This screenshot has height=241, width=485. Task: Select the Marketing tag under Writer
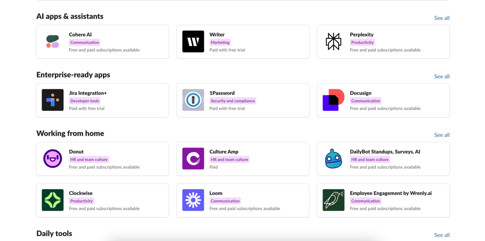pyautogui.click(x=220, y=42)
